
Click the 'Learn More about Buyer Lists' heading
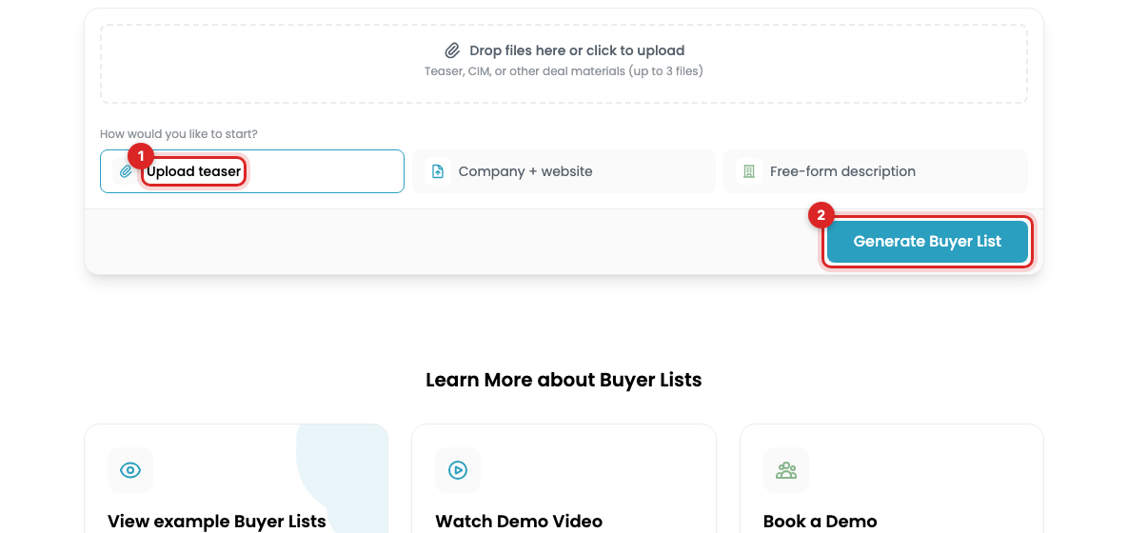click(x=564, y=379)
